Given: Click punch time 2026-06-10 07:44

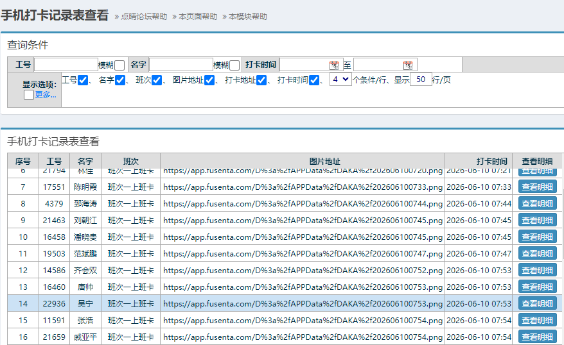Looking at the screenshot, I should point(479,203).
